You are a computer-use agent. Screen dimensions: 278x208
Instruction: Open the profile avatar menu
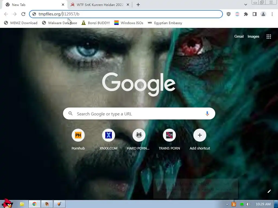(263, 14)
